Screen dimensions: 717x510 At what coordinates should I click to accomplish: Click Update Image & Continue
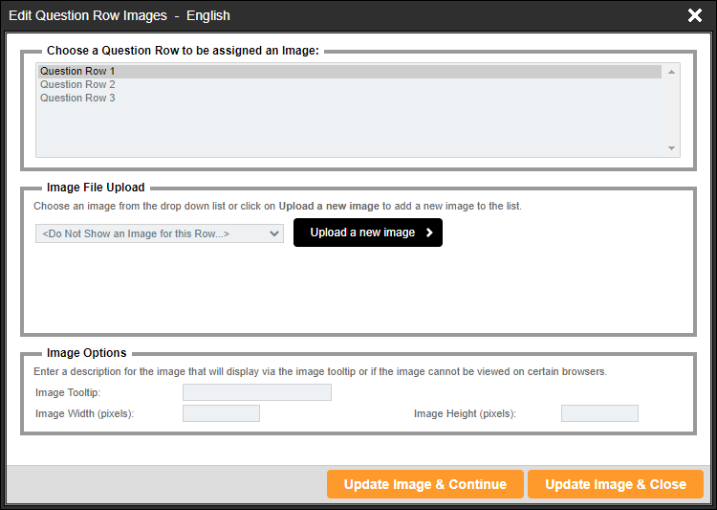pyautogui.click(x=424, y=484)
